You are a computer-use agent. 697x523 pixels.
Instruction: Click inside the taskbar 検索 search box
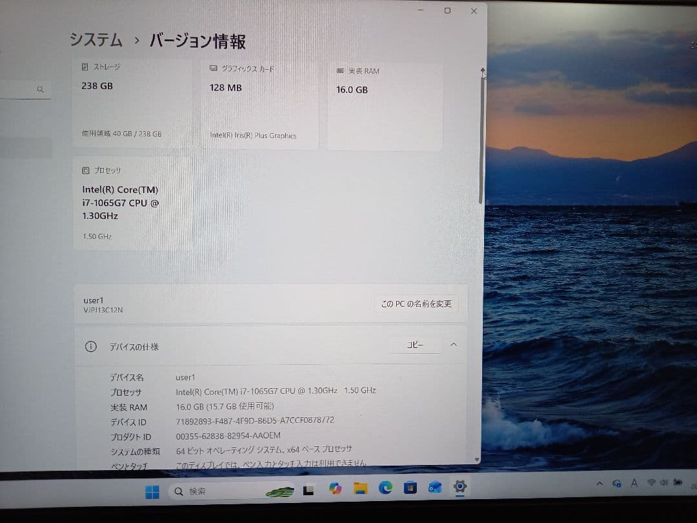coord(213,491)
